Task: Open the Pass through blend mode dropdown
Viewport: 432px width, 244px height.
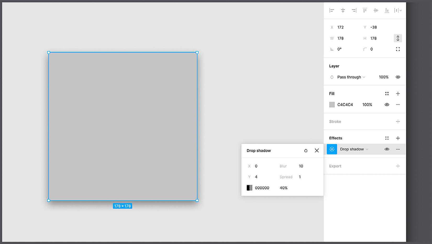Action: pyautogui.click(x=351, y=77)
